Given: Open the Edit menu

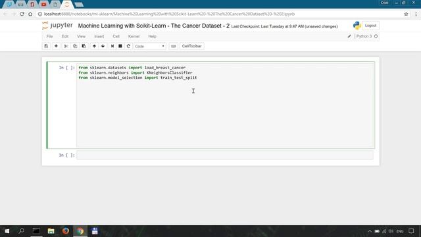Looking at the screenshot, I should [x=65, y=36].
